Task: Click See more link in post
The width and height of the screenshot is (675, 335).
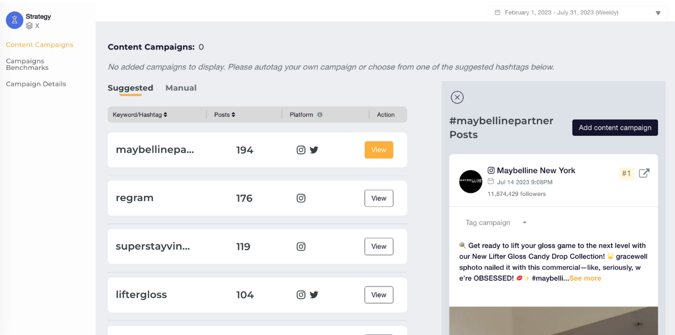Action: tap(585, 278)
